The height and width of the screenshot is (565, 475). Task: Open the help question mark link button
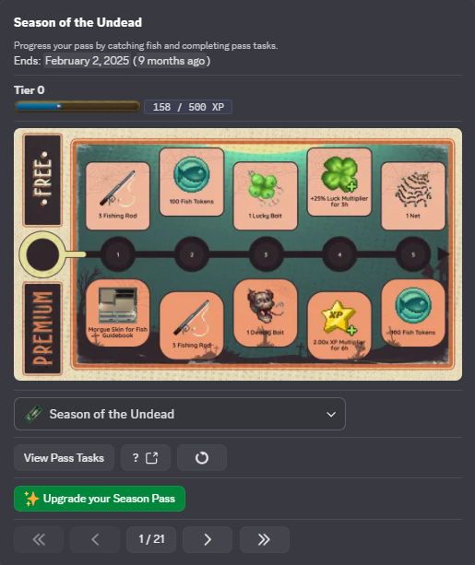[146, 457]
